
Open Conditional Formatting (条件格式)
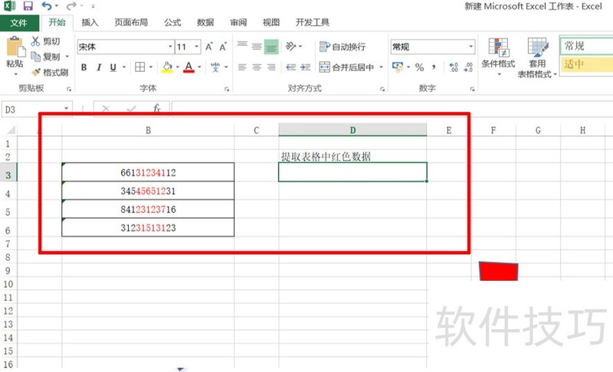[x=498, y=57]
